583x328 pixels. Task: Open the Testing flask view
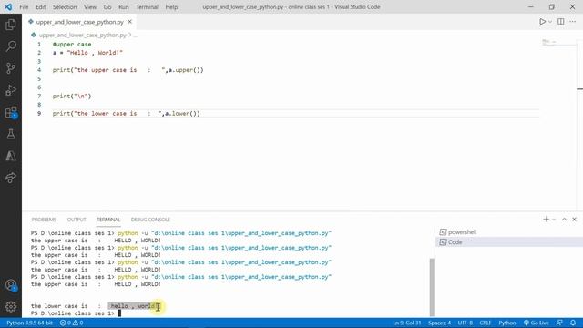point(11,134)
